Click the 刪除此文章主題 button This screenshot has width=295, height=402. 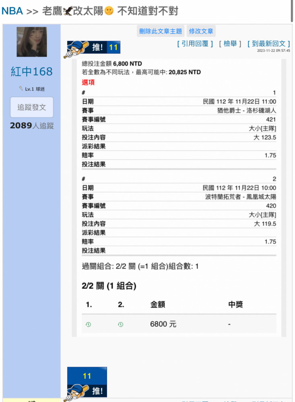pos(161,31)
